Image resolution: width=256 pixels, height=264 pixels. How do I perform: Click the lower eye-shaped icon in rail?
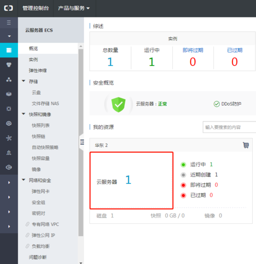point(9,167)
